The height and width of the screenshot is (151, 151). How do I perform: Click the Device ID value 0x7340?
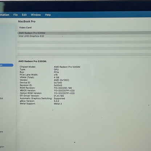[x=58, y=83]
